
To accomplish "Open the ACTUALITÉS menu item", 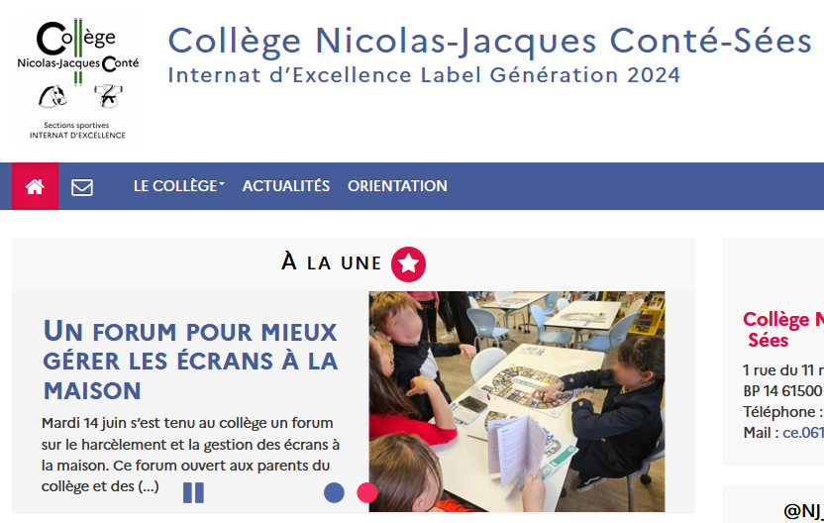I will point(285,186).
